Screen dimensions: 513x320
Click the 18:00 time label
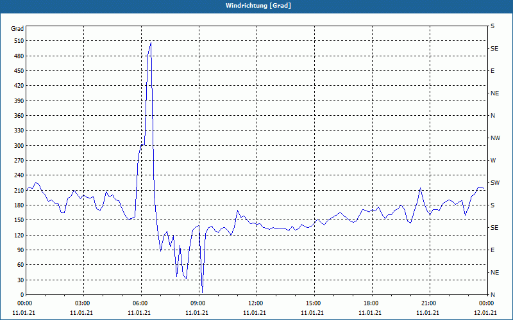pyautogui.click(x=371, y=303)
